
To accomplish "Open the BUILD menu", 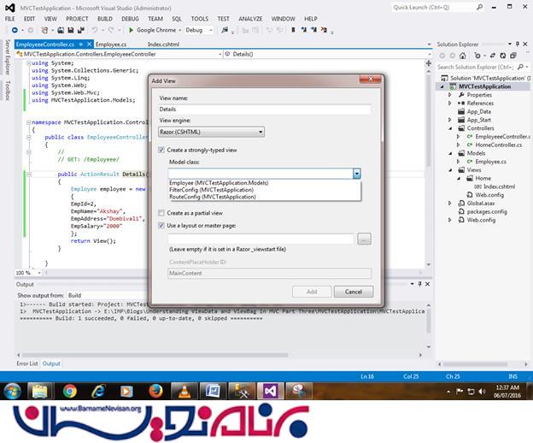I will (x=103, y=18).
